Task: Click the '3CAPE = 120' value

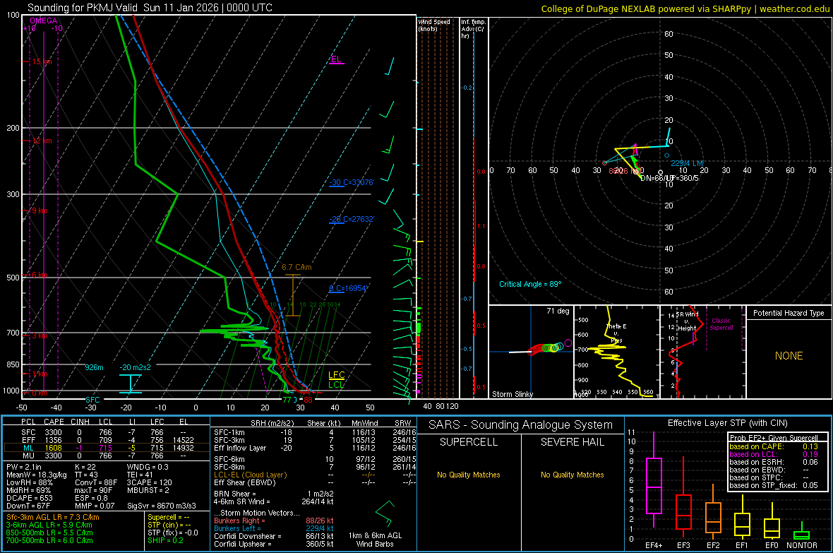Action: tap(149, 483)
